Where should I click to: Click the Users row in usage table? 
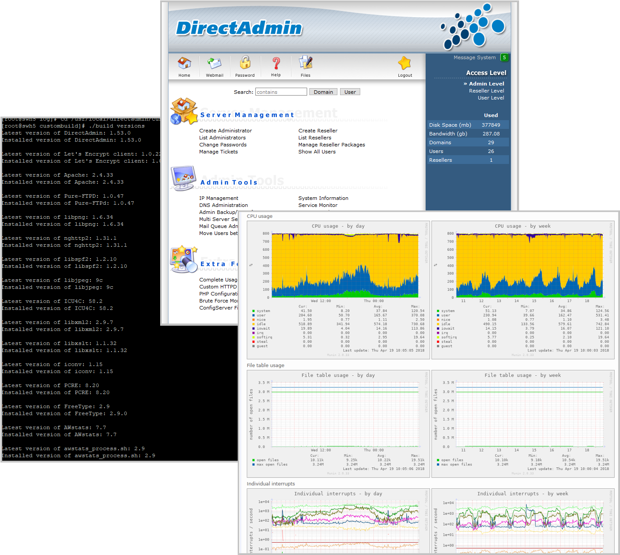coord(468,151)
